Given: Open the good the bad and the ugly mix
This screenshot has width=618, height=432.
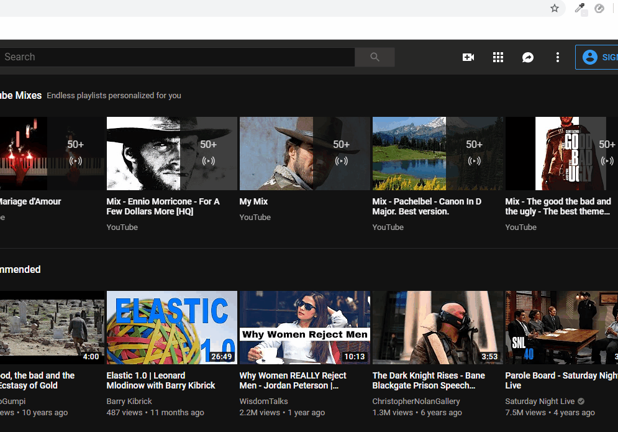Looking at the screenshot, I should [556, 153].
